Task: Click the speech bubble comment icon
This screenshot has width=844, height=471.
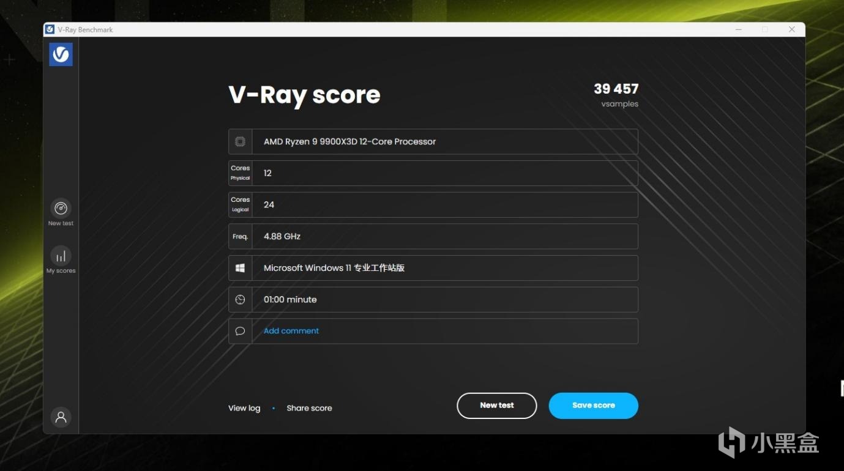Action: [x=240, y=331]
